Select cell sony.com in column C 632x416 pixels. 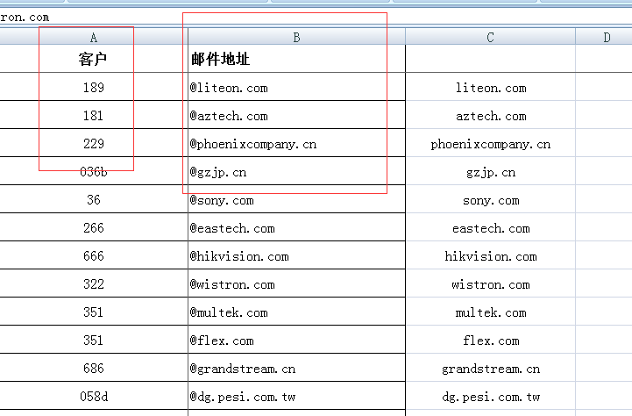tap(490, 199)
